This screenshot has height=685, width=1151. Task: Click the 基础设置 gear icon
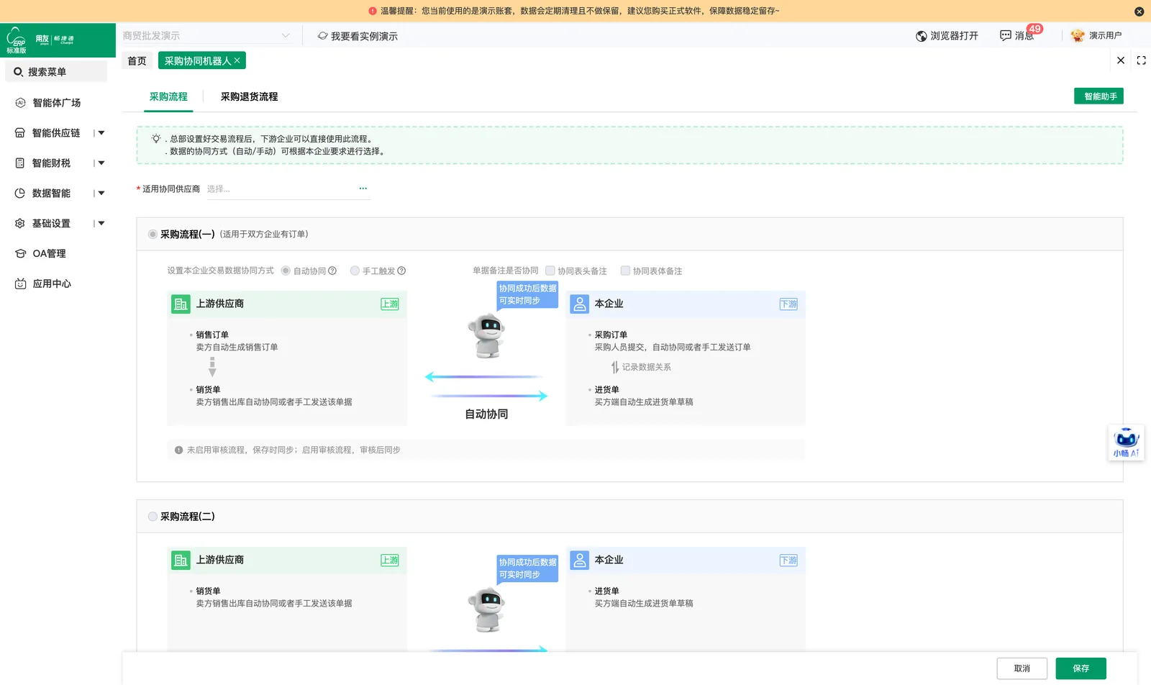[x=20, y=224]
